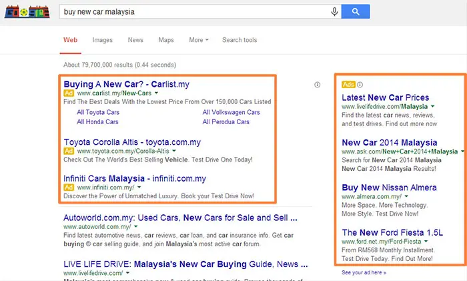Open Search tools

pyautogui.click(x=240, y=40)
